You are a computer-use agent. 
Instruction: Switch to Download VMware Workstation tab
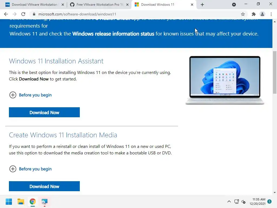coord(34,5)
